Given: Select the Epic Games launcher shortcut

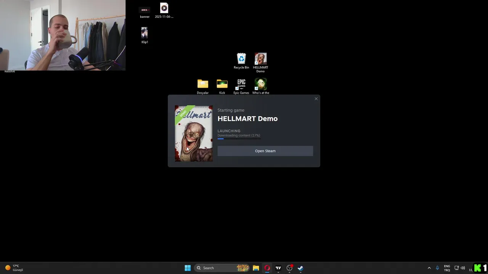Looking at the screenshot, I should pos(241,86).
